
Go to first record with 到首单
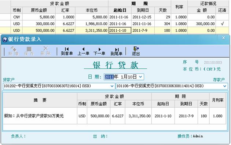click(67, 51)
